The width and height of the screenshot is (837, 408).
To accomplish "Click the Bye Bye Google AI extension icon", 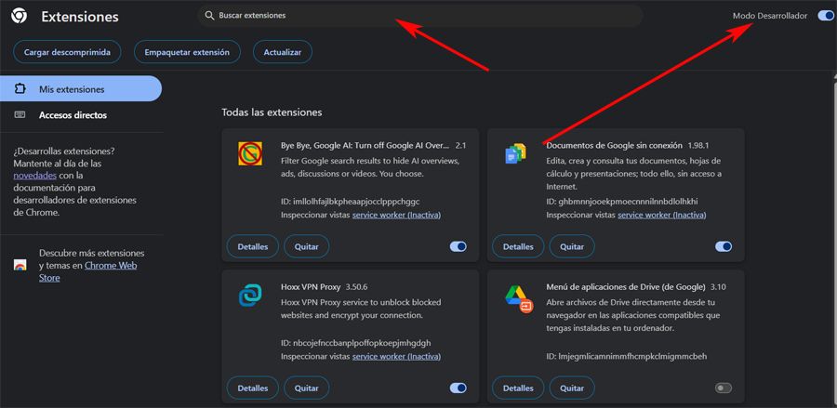I will [249, 153].
